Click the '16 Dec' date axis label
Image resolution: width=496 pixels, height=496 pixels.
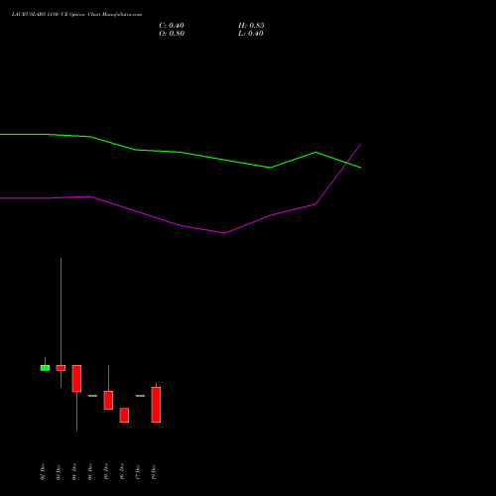(x=122, y=471)
